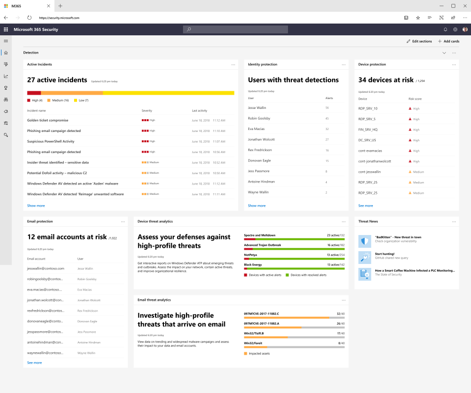Open Device threat analytics card options
This screenshot has height=393, width=471.
pos(343,222)
